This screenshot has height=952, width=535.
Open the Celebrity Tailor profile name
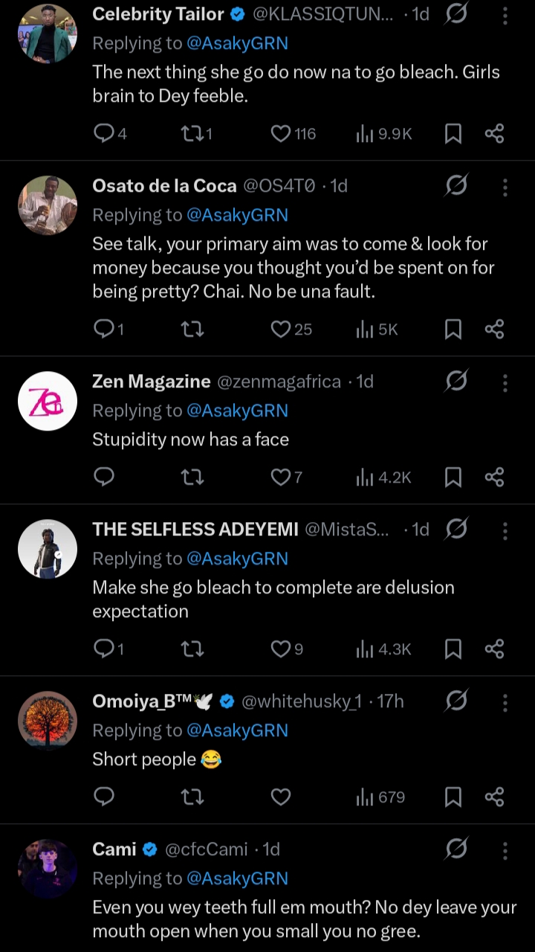click(158, 14)
